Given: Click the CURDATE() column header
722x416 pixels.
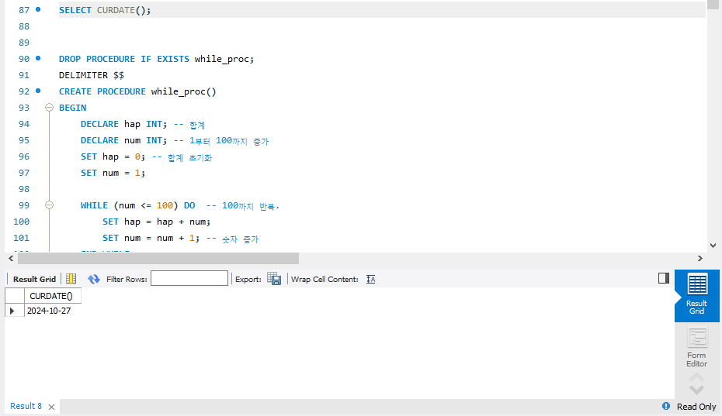Looking at the screenshot, I should point(51,296).
